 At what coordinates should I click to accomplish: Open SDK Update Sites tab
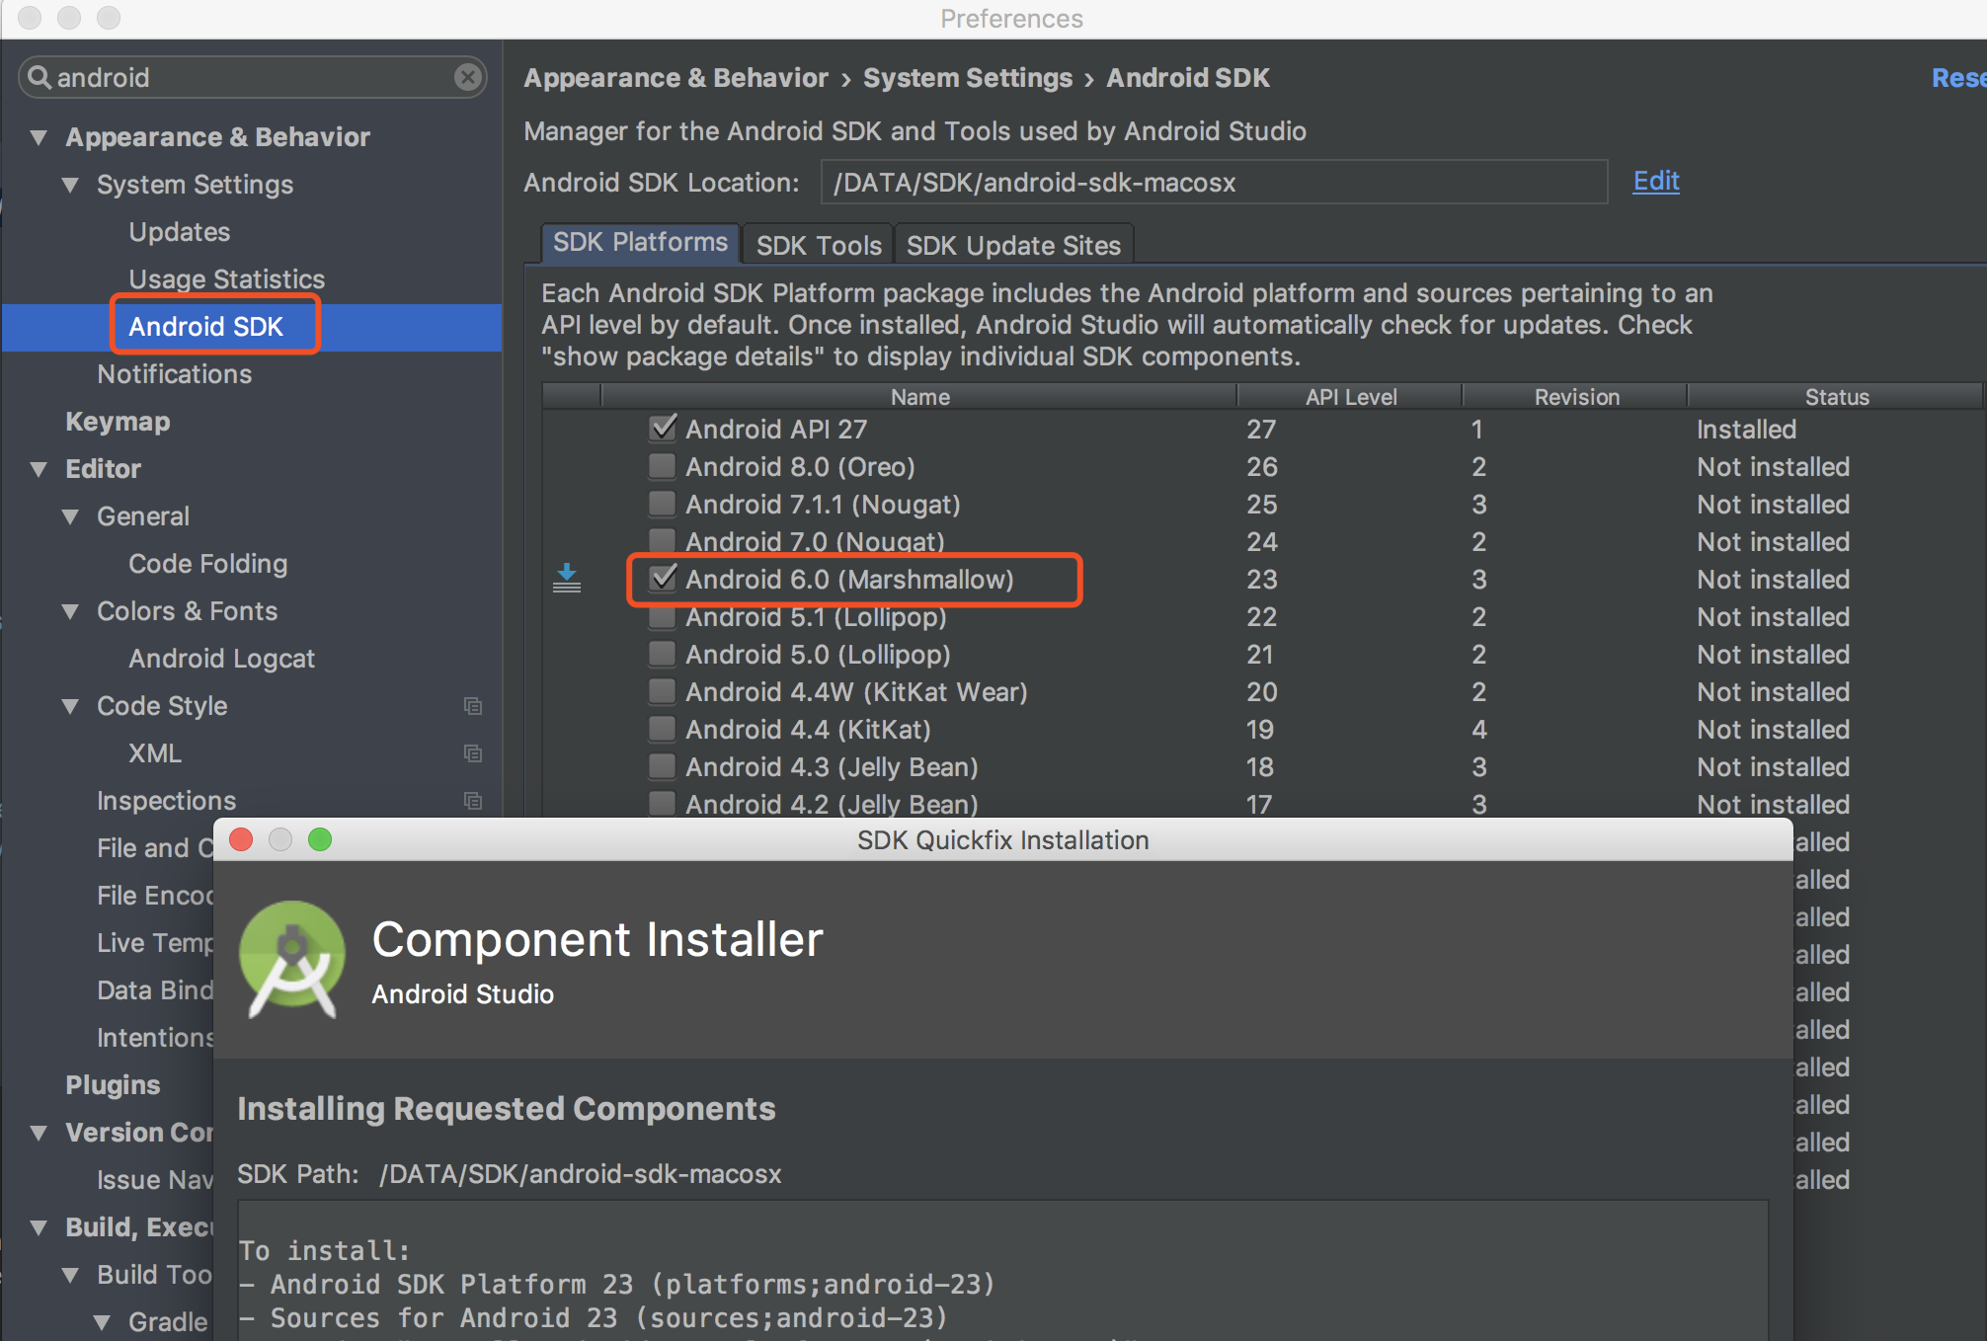point(1013,245)
